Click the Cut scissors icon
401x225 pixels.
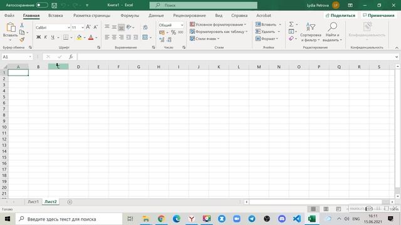(x=22, y=25)
